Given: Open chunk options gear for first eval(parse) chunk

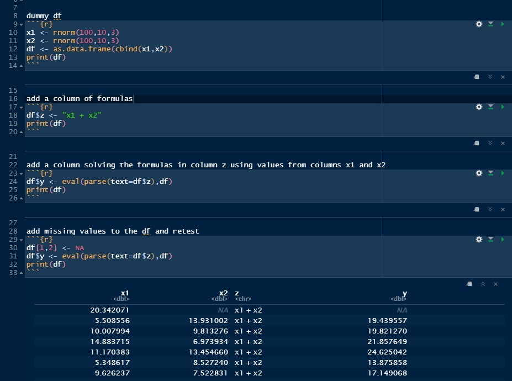Looking at the screenshot, I should click(x=479, y=173).
